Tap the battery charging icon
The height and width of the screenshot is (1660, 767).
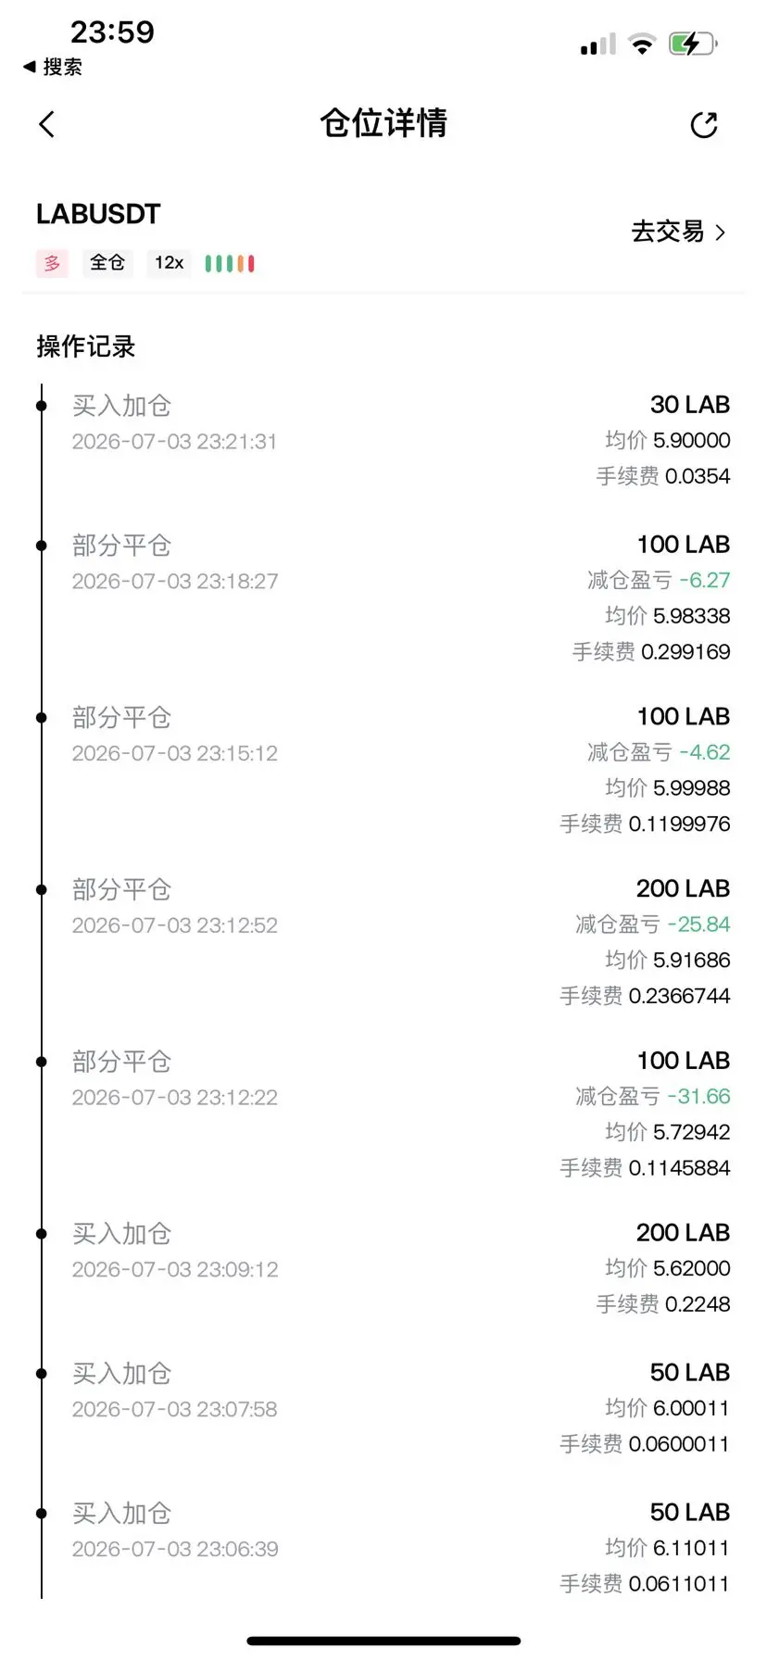693,44
